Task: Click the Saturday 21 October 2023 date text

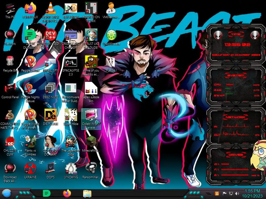Action: (x=236, y=55)
